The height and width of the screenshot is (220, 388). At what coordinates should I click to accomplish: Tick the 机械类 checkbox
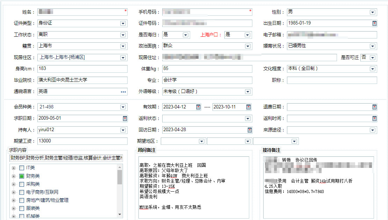tap(22, 216)
